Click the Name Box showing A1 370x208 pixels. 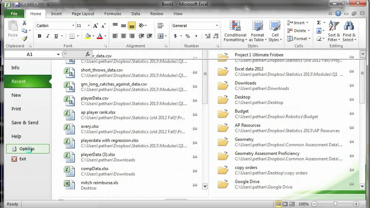[x=29, y=54]
